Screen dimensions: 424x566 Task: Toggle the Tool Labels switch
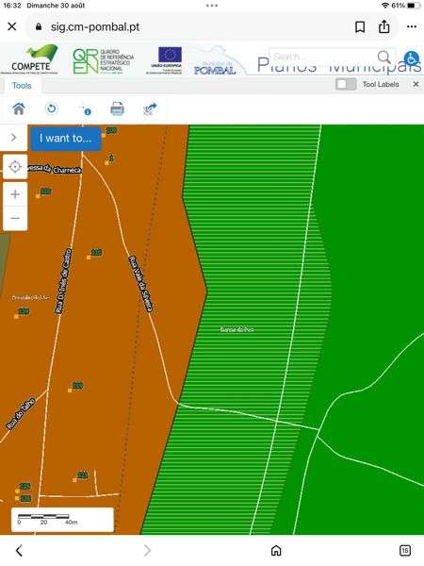pos(346,84)
